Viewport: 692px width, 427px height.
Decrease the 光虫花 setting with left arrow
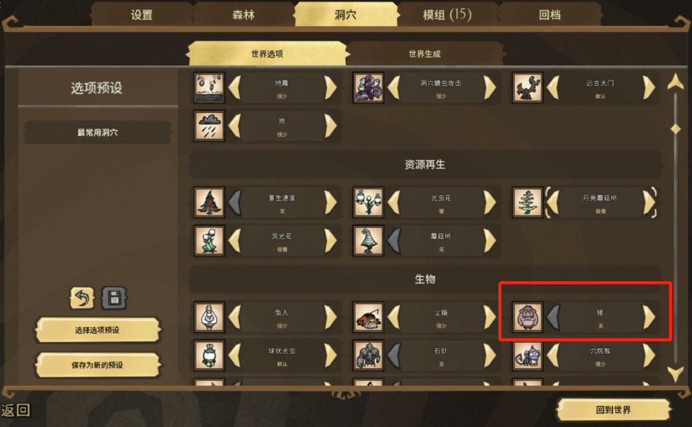[x=393, y=202]
